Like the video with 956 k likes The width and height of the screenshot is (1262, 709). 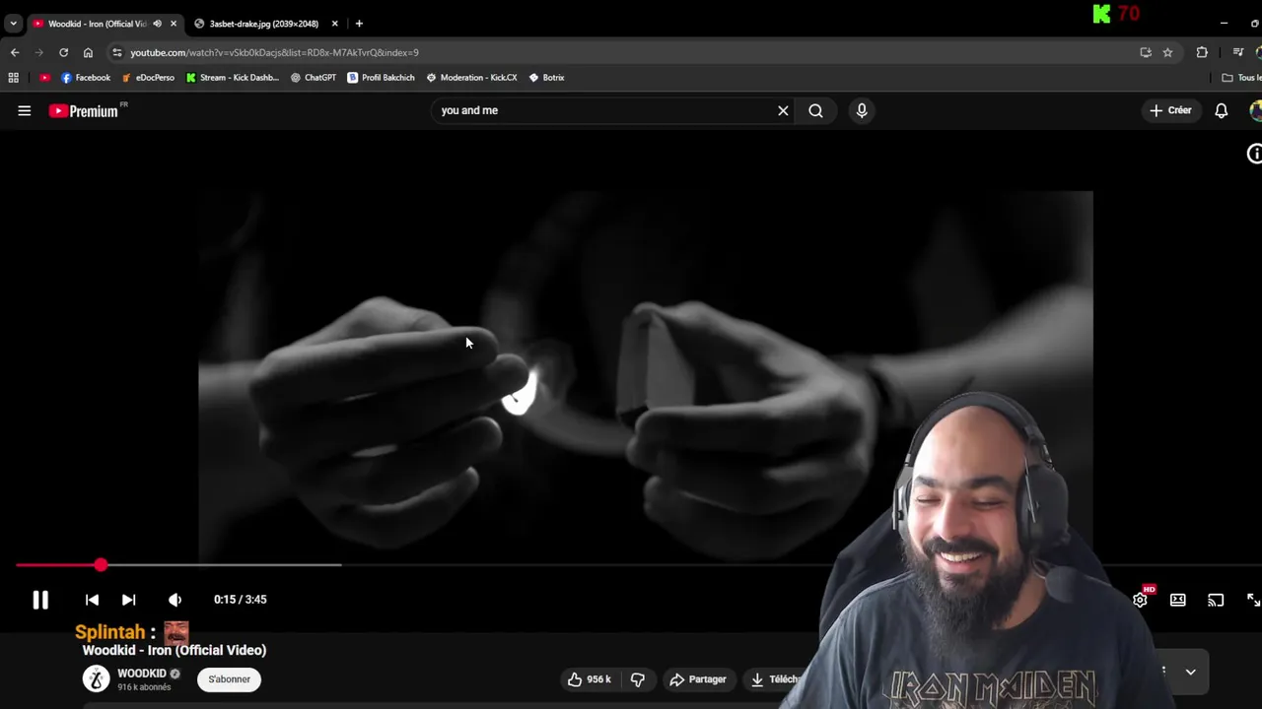point(590,679)
